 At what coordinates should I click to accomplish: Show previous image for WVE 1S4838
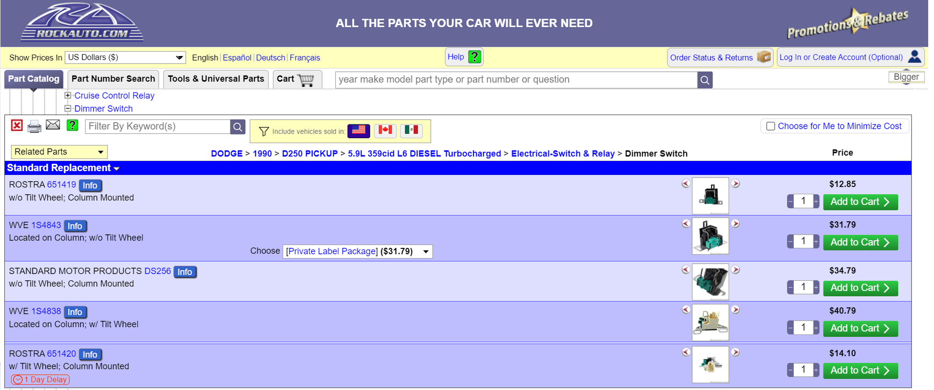click(686, 310)
